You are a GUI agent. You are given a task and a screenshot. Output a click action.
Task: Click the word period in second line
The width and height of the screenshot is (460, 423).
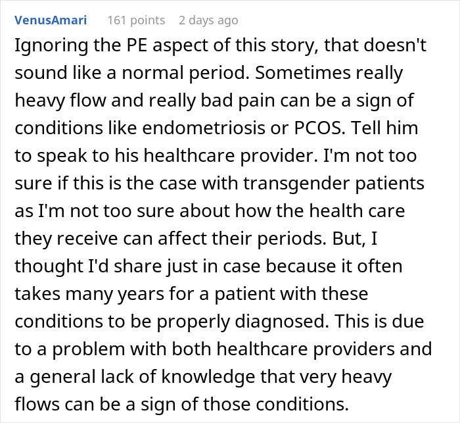216,73
